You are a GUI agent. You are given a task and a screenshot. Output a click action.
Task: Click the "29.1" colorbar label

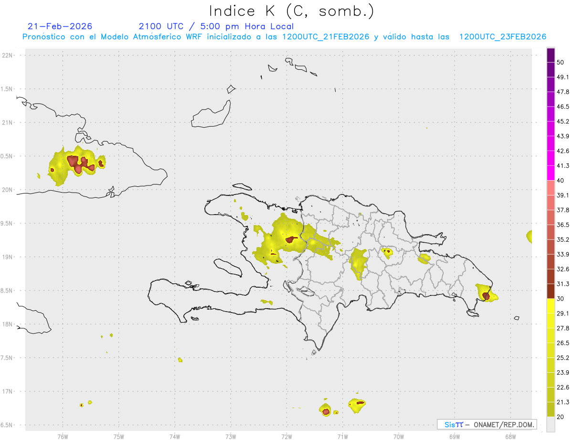click(x=563, y=313)
